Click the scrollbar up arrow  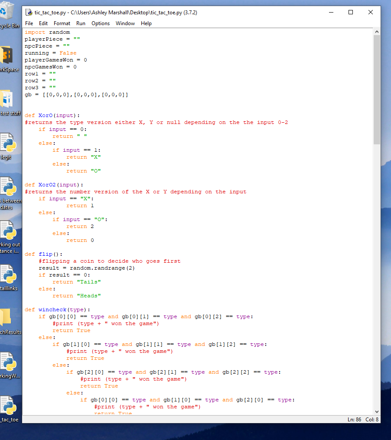point(376,32)
